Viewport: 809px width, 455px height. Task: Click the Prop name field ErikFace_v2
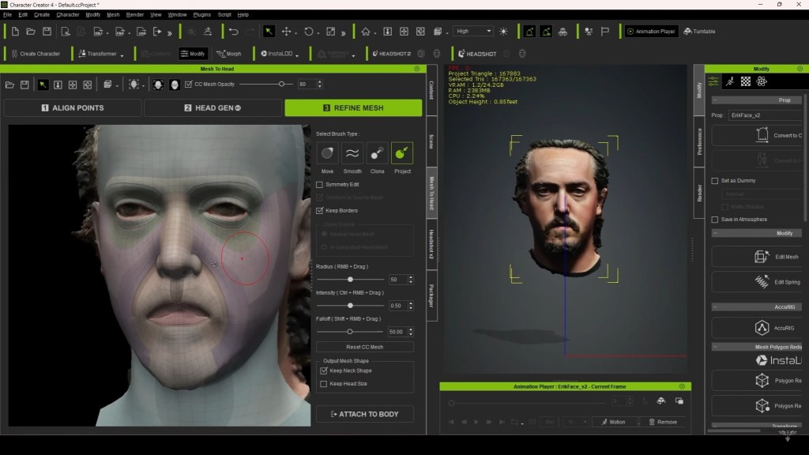pyautogui.click(x=766, y=115)
